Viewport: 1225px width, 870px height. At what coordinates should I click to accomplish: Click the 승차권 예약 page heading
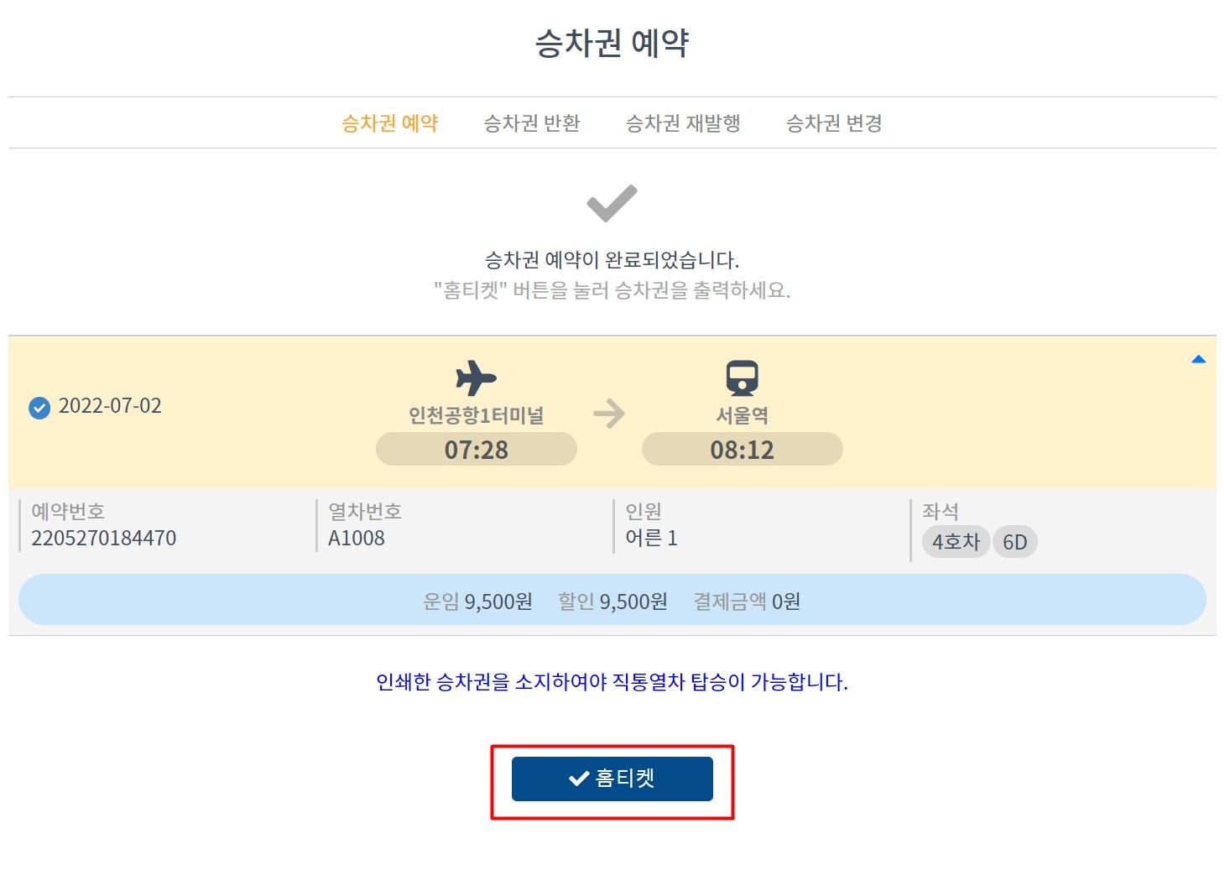[x=612, y=43]
